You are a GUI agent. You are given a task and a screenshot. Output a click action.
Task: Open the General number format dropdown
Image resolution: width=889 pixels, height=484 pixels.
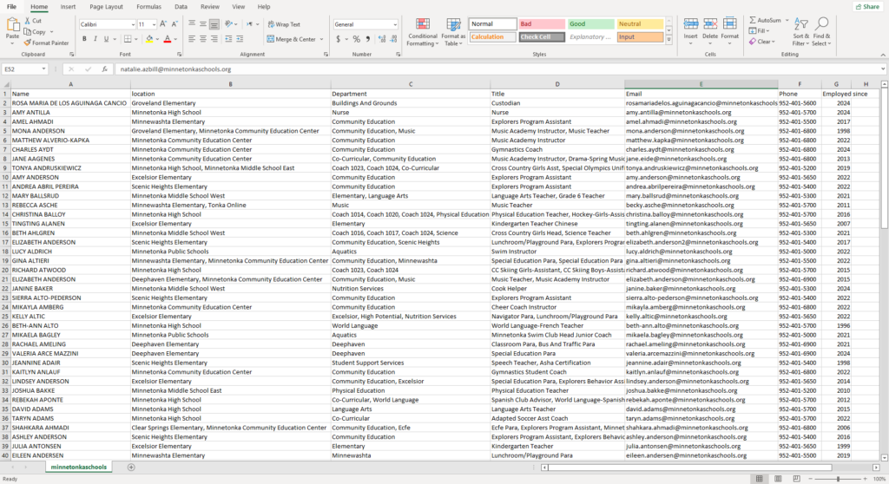(x=395, y=24)
